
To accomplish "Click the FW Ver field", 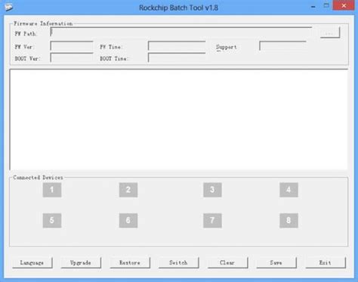I will pos(72,46).
